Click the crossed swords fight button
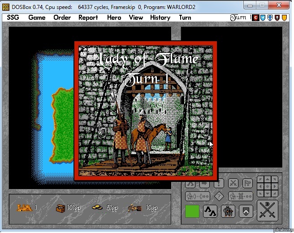This screenshot has width=294, height=233. click(x=233, y=183)
